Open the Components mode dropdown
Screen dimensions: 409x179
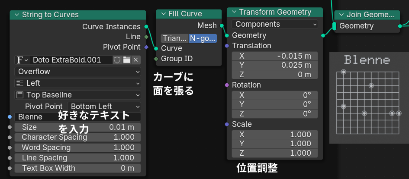click(275, 24)
